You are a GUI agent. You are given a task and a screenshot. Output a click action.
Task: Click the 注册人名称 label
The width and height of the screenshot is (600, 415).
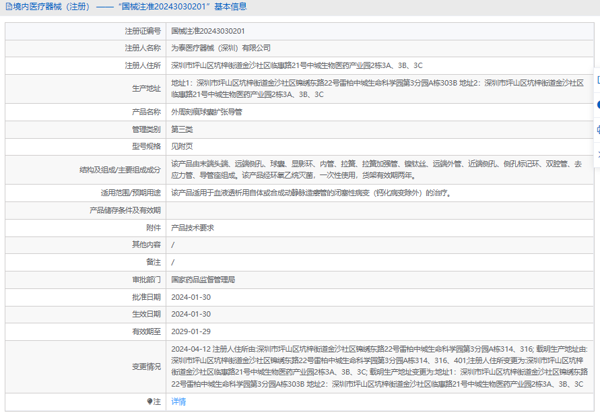pos(143,49)
